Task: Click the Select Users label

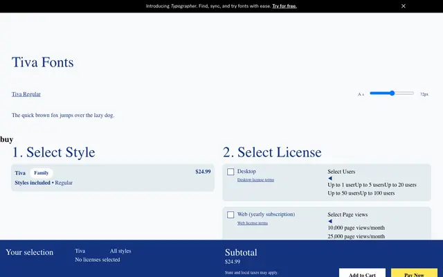Action: click(x=341, y=172)
